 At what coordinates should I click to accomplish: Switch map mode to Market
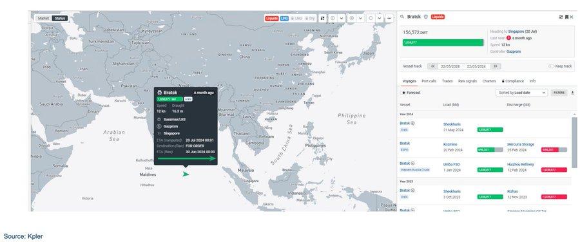tap(43, 18)
